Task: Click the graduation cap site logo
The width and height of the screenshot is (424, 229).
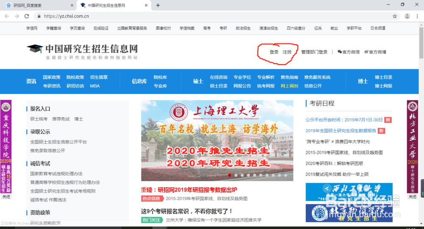Action: [35, 49]
